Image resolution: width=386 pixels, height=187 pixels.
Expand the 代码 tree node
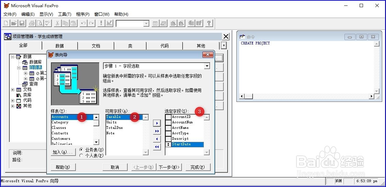(x=13, y=101)
